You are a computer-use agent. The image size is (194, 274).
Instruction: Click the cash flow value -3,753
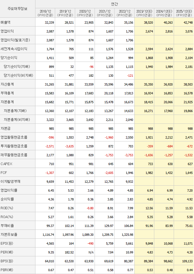tap(129, 155)
